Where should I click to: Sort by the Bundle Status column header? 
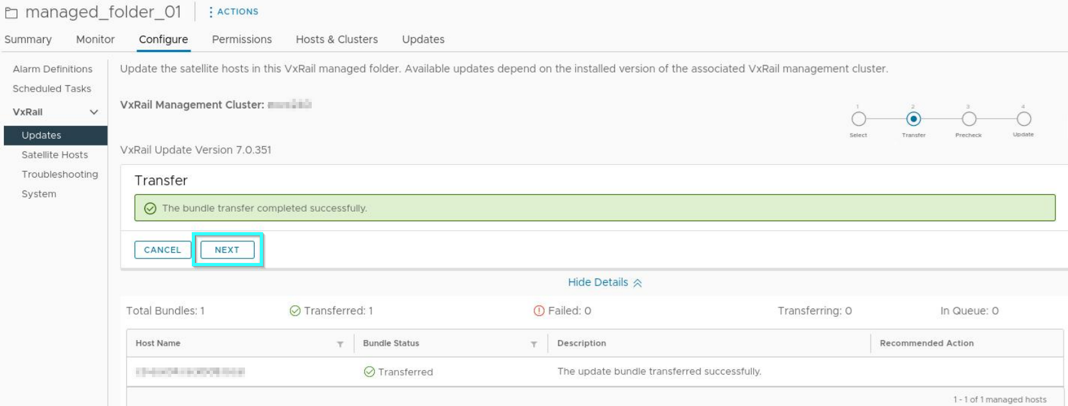[391, 343]
